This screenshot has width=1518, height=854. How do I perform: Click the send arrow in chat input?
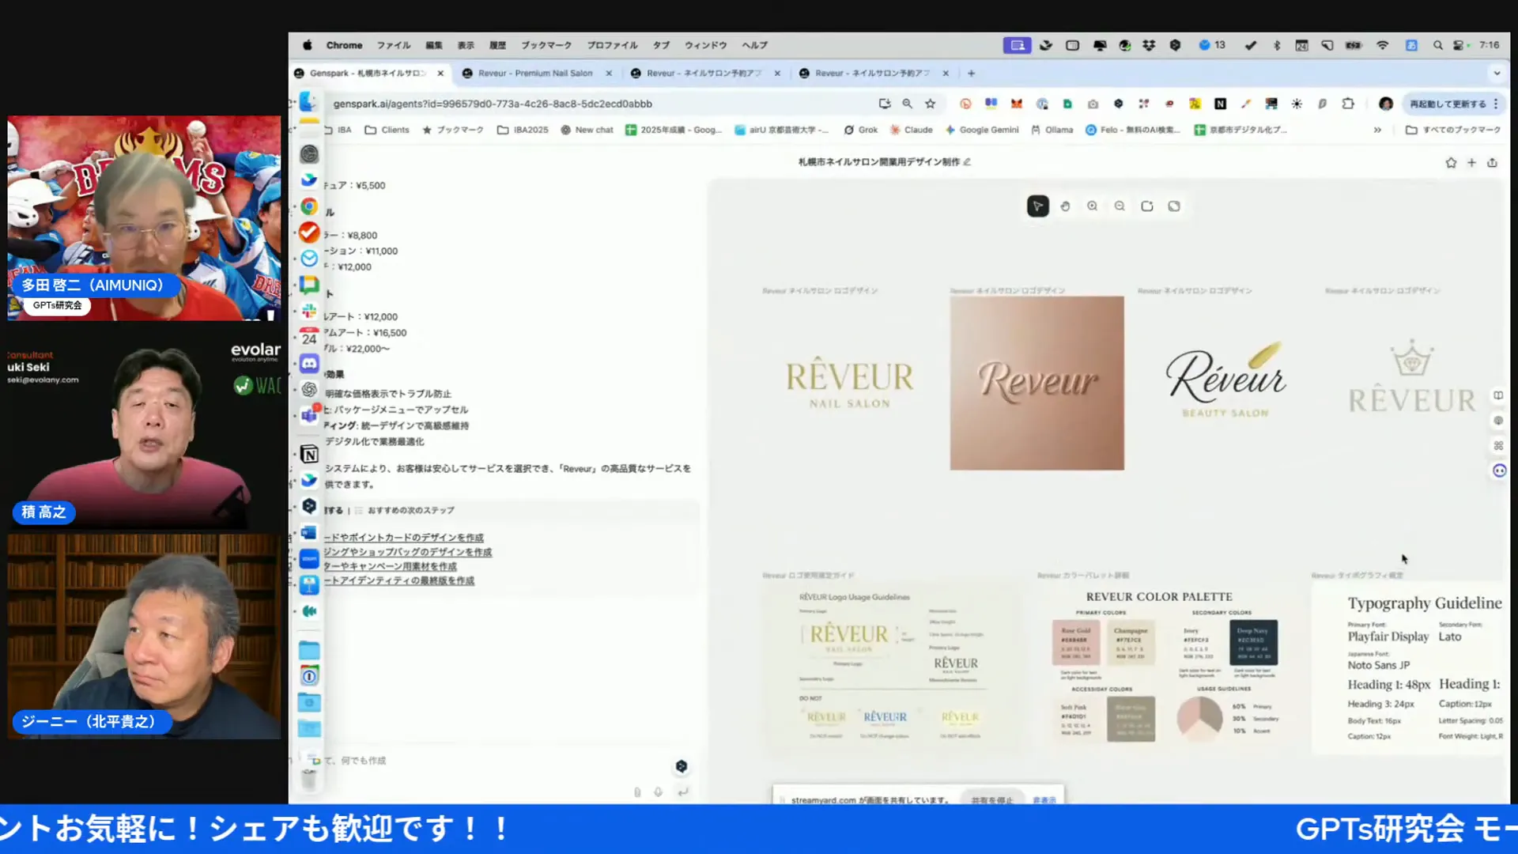(683, 792)
